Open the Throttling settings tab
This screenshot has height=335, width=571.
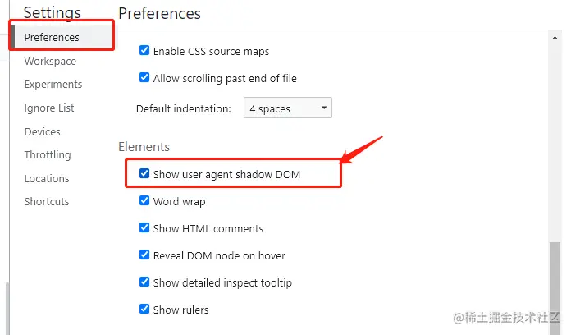[x=48, y=155]
